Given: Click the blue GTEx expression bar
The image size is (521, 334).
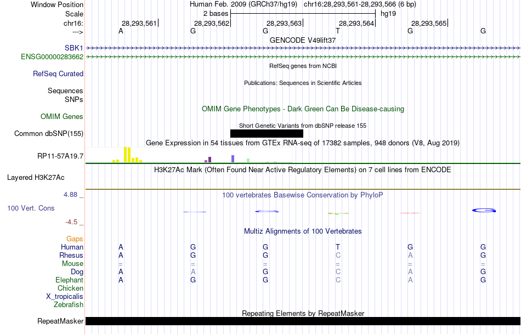Looking at the screenshot, I should 233,158.
